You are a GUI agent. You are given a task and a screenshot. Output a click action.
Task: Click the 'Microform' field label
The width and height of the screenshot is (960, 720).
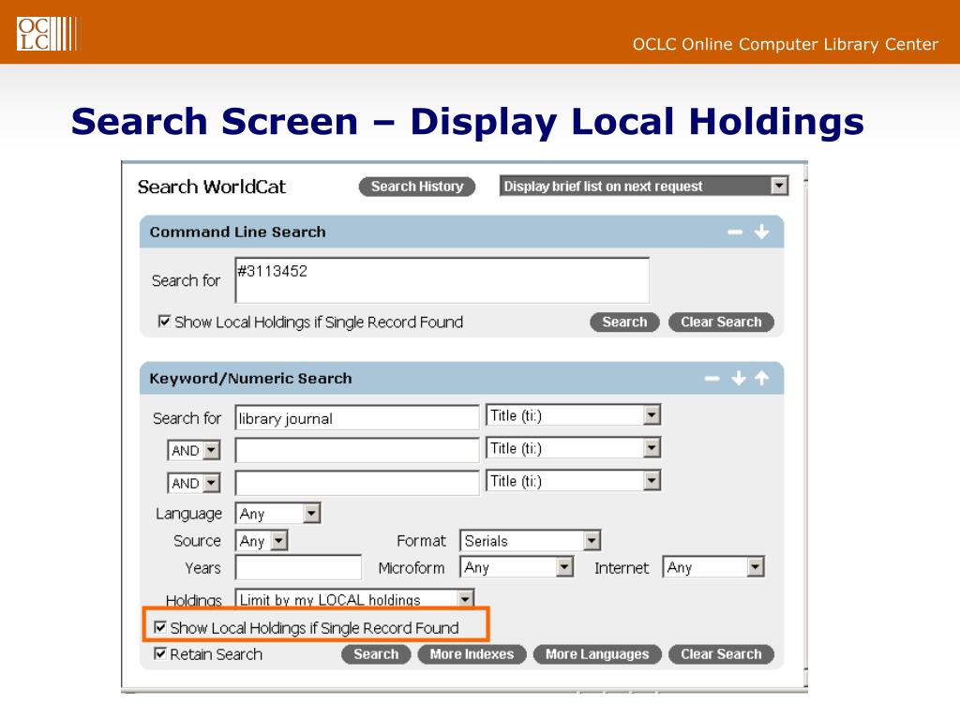pos(412,568)
